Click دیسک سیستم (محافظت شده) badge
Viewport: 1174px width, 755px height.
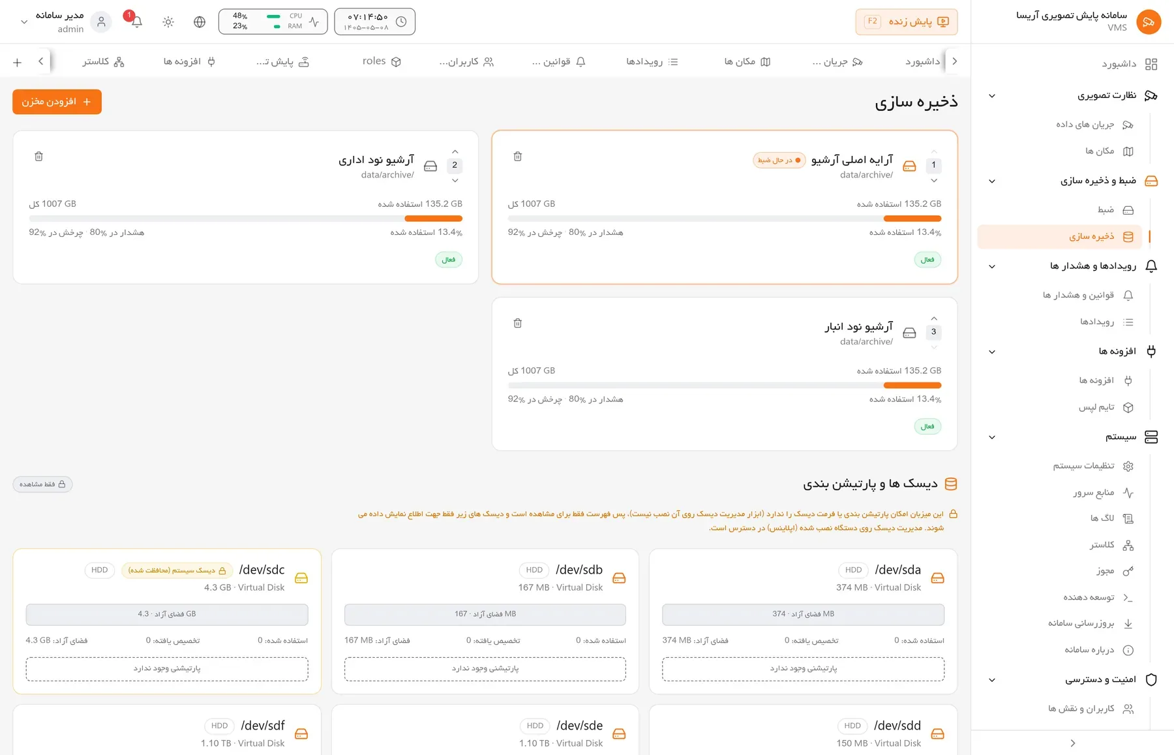click(x=177, y=570)
